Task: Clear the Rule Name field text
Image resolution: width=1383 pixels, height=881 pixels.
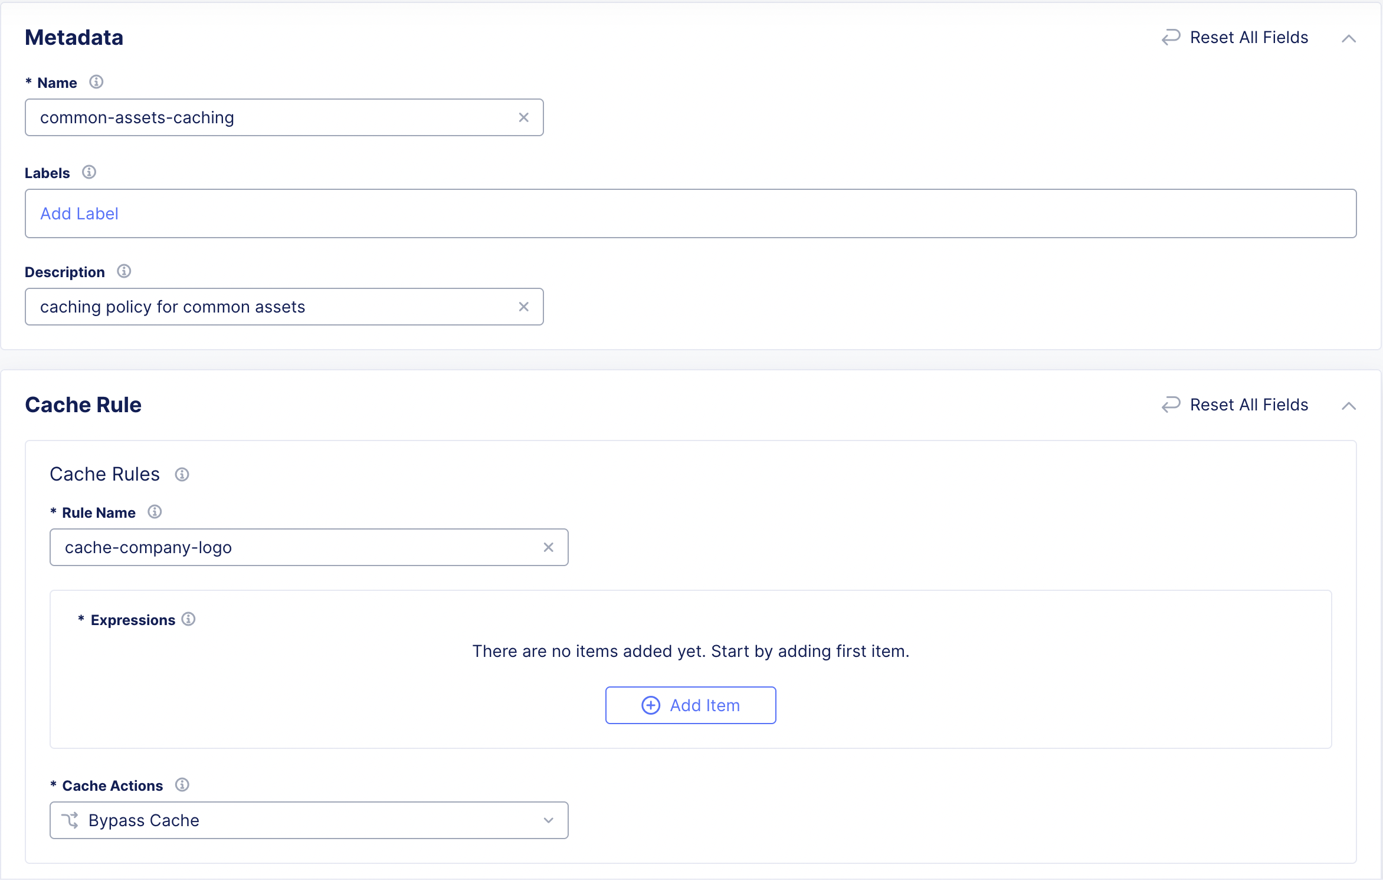Action: point(548,547)
